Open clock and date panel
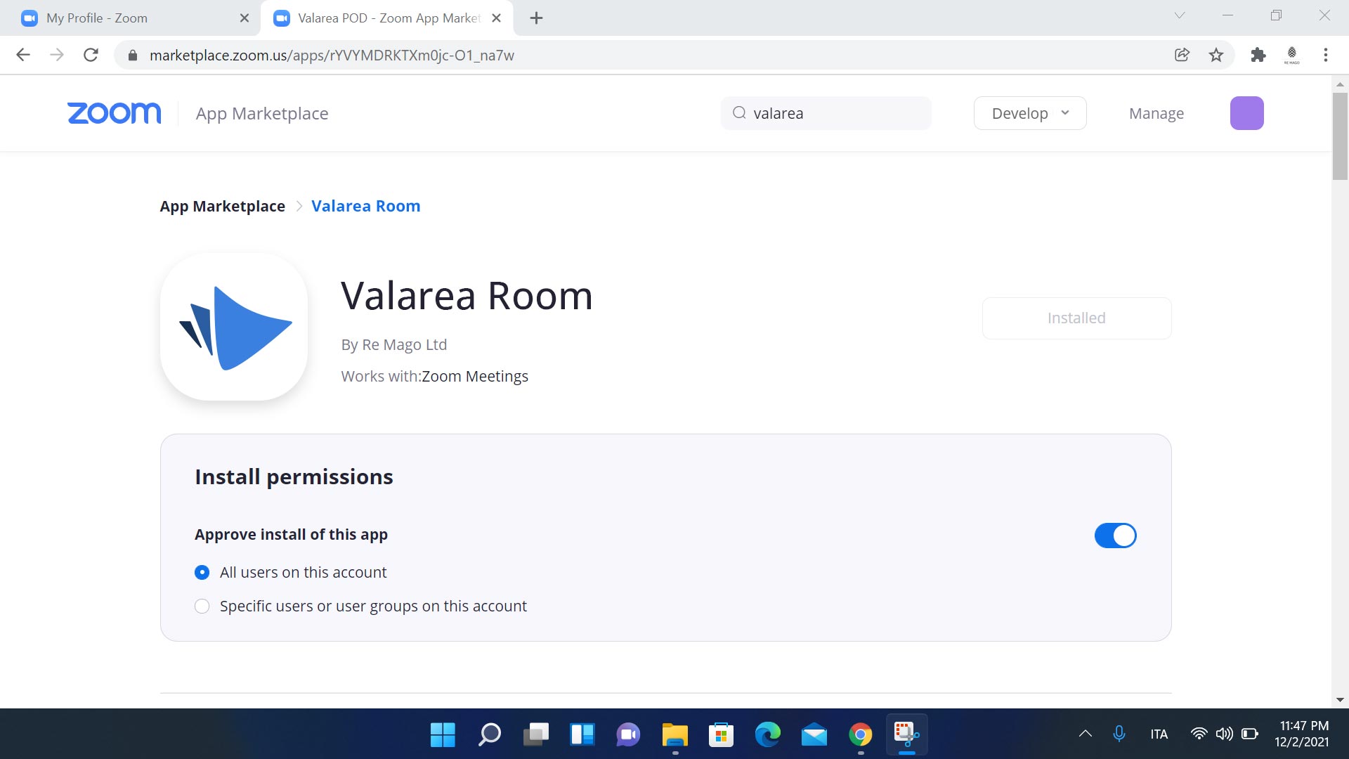 click(1301, 734)
